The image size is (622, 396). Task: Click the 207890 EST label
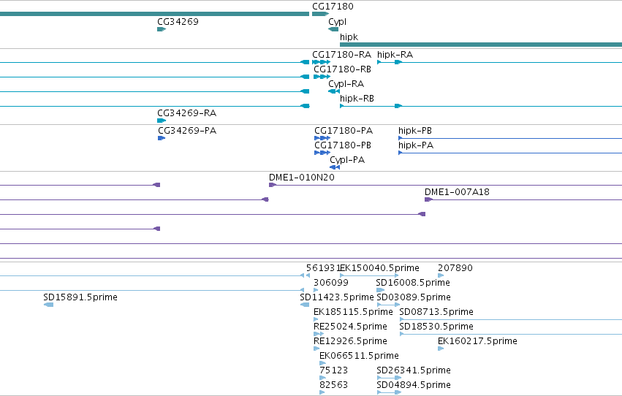455,268
